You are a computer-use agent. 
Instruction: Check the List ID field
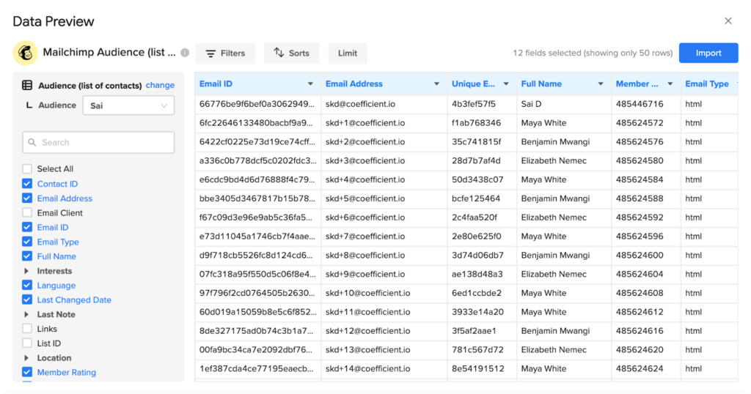click(27, 343)
